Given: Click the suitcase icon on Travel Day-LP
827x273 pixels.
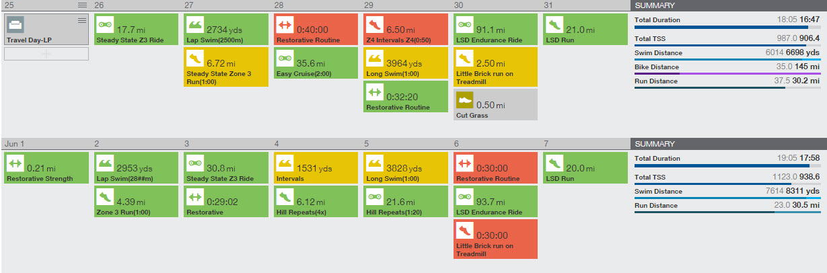Looking at the screenshot, I should coord(15,25).
